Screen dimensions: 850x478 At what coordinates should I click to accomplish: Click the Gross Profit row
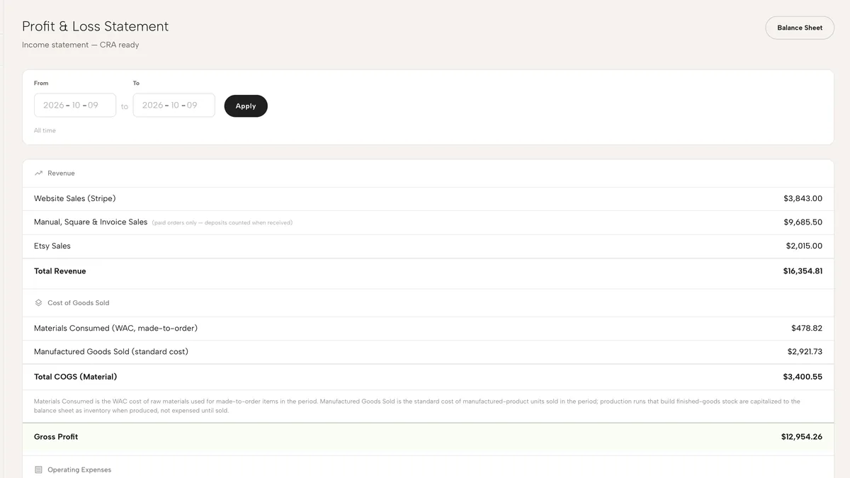point(428,437)
